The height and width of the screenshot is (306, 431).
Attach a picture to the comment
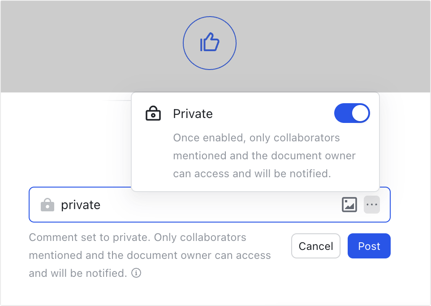pos(349,204)
